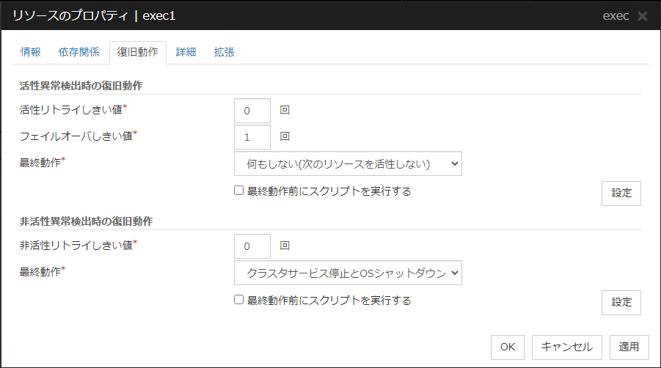This screenshot has height=368, width=661.
Task: Expand the 何もしない(次のリソースを活性しない) dropdown
Action: (x=347, y=163)
